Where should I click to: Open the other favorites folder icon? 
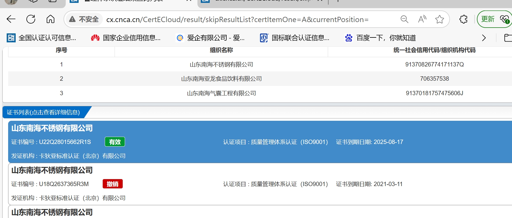[x=508, y=38]
